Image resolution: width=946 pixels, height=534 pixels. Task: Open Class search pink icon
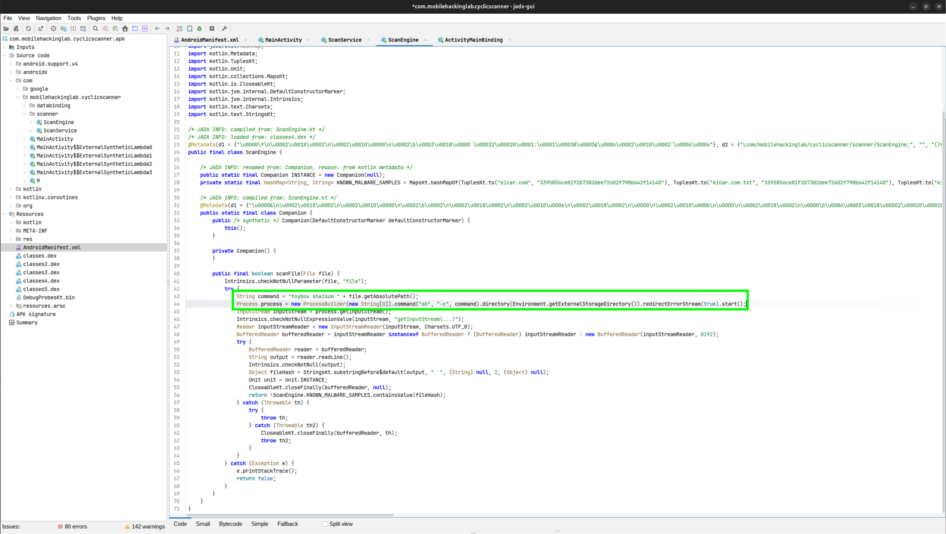[x=105, y=28]
